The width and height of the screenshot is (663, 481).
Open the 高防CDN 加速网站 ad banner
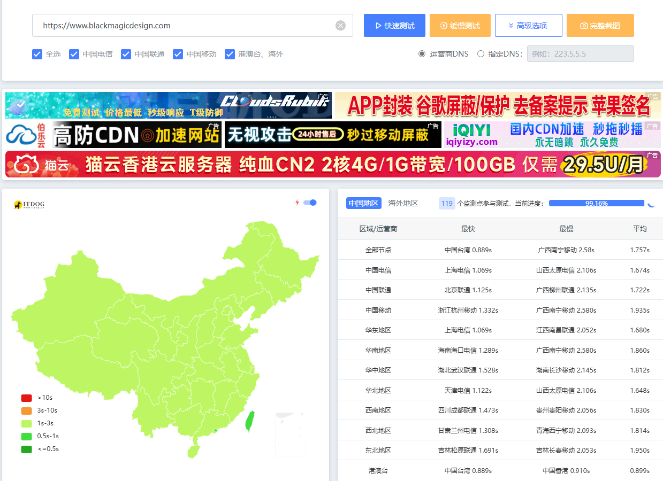coord(113,135)
